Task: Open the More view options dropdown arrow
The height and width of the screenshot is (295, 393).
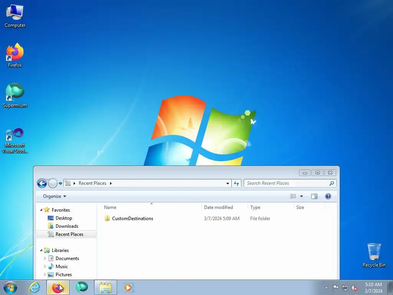Action: [302, 196]
